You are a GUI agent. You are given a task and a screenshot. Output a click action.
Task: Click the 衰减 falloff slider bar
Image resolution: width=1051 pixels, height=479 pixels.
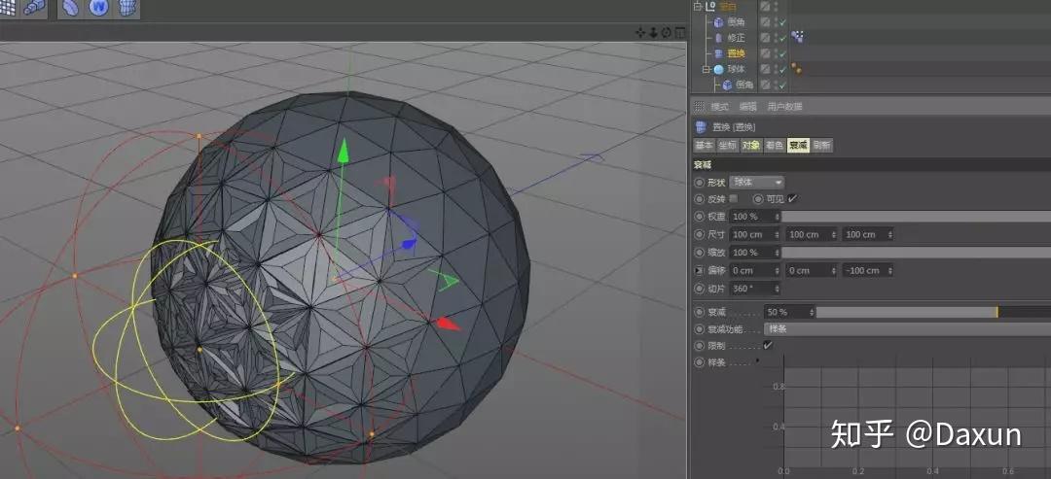pos(933,312)
